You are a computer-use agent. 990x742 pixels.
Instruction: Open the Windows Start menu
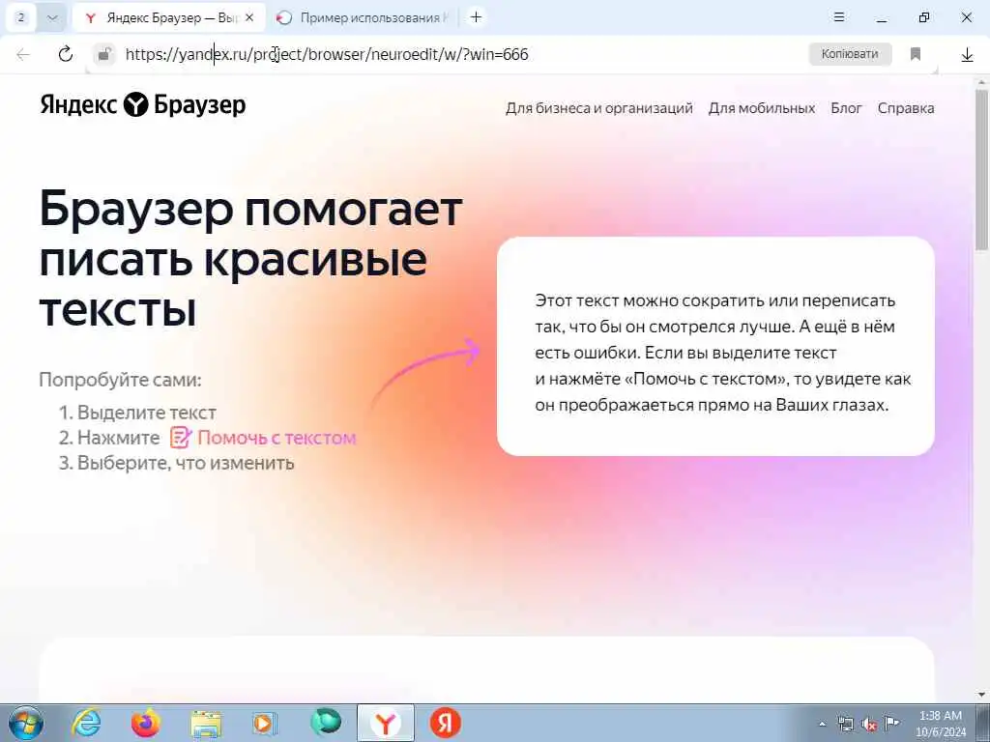pos(25,723)
